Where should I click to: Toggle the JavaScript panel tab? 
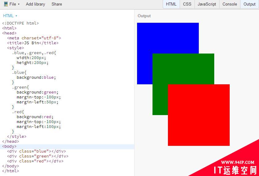207,4
